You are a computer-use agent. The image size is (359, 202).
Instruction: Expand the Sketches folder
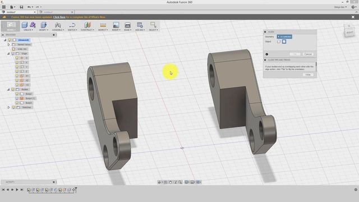9,107
